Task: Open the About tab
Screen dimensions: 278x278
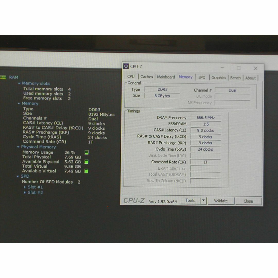Action: [x=250, y=78]
